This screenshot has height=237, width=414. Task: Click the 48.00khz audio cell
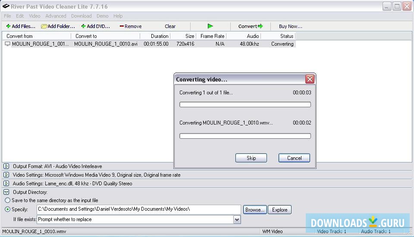pyautogui.click(x=250, y=44)
